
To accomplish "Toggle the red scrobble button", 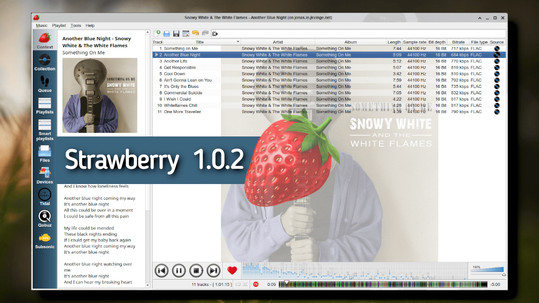I will coord(256,284).
